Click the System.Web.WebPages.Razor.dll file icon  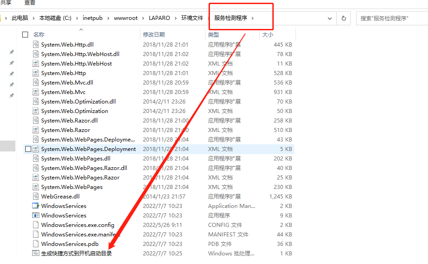tap(36, 168)
